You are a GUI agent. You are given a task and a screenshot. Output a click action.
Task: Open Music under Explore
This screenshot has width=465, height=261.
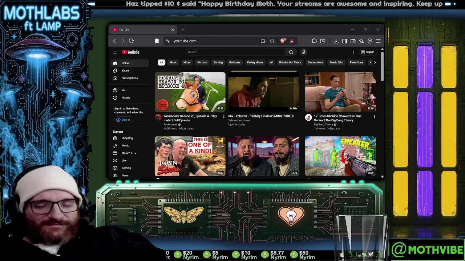[x=129, y=145]
